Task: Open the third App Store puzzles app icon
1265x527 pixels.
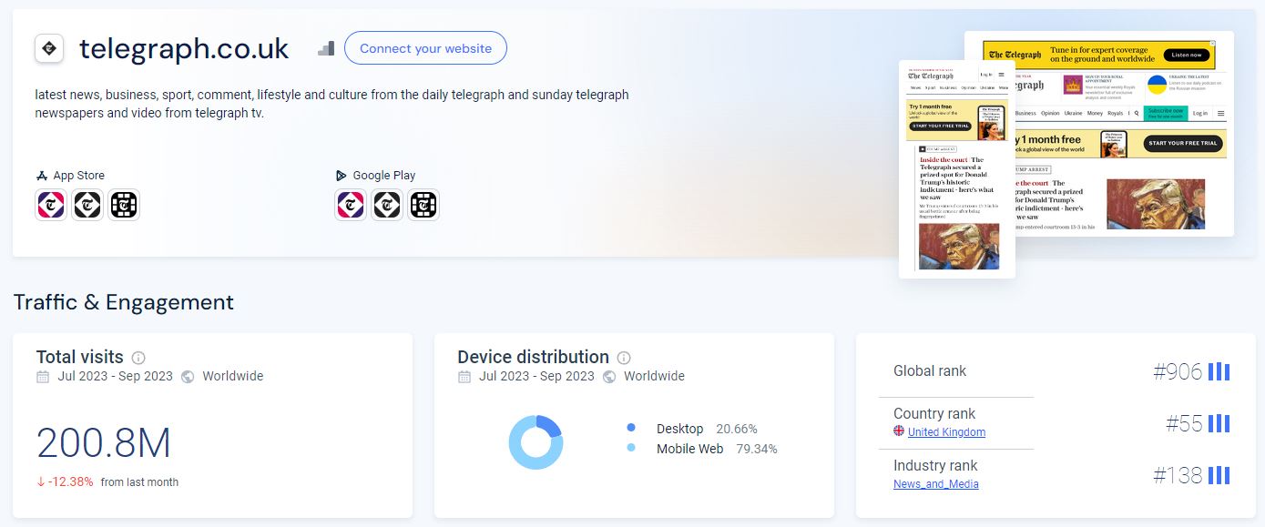Action: point(124,205)
